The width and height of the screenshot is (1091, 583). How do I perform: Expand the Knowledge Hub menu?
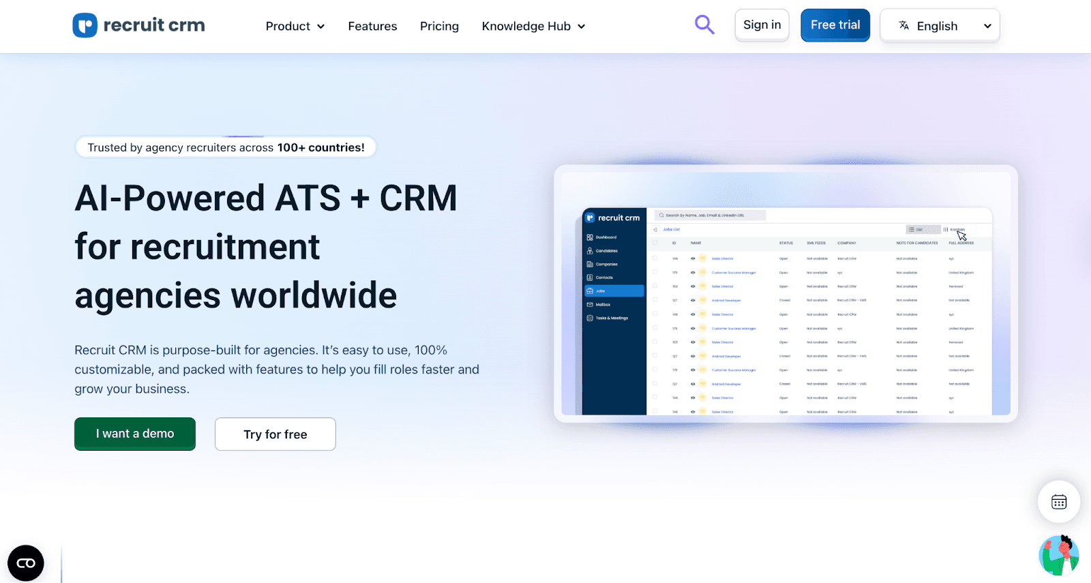click(534, 26)
